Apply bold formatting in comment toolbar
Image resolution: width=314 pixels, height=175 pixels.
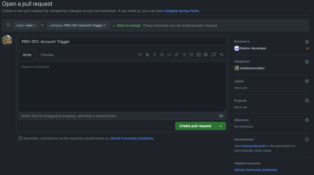point(147,55)
